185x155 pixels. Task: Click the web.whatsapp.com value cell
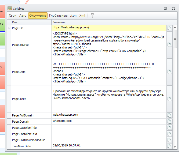109,115
